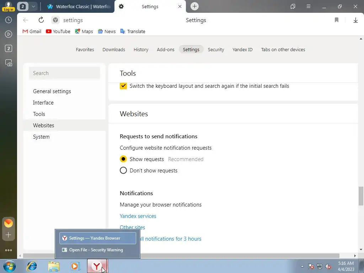
Task: Open the tab group counter showing 2
Action: click(x=23, y=6)
